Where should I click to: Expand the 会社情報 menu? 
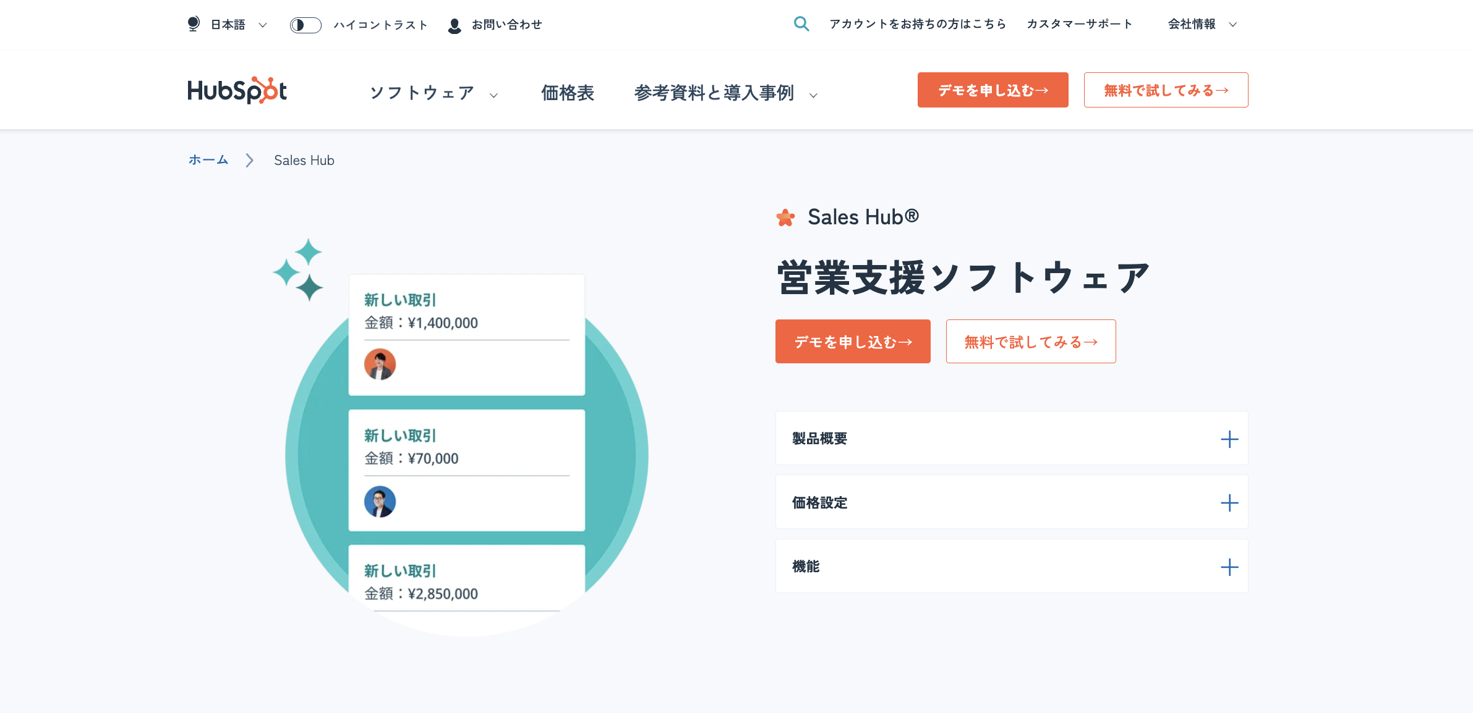click(x=1202, y=24)
